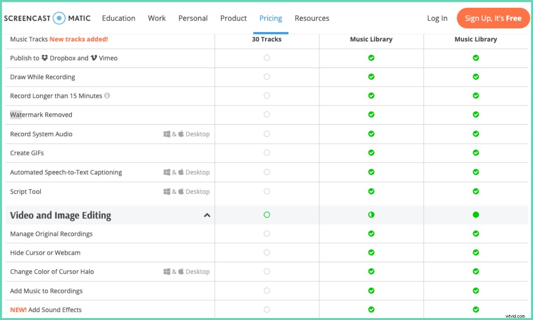Click the half-filled circle in the Video and Image Editing row

click(x=371, y=215)
